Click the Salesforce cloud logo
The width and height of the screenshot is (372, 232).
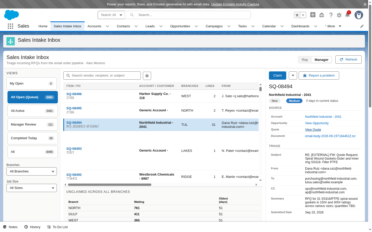11,15
